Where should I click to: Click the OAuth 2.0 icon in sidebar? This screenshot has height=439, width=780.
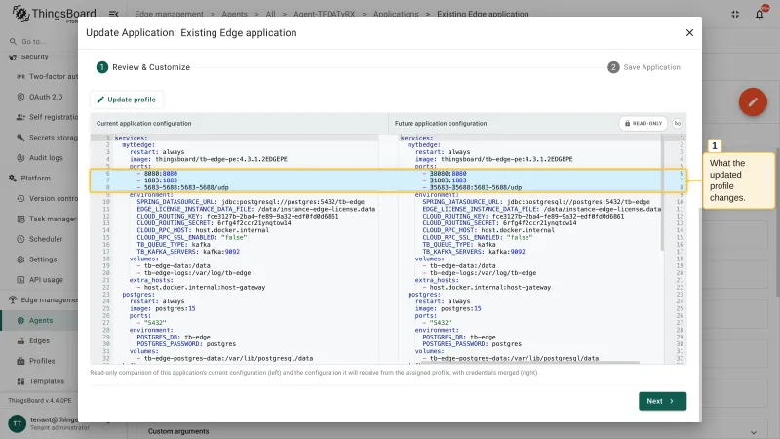pyautogui.click(x=20, y=97)
